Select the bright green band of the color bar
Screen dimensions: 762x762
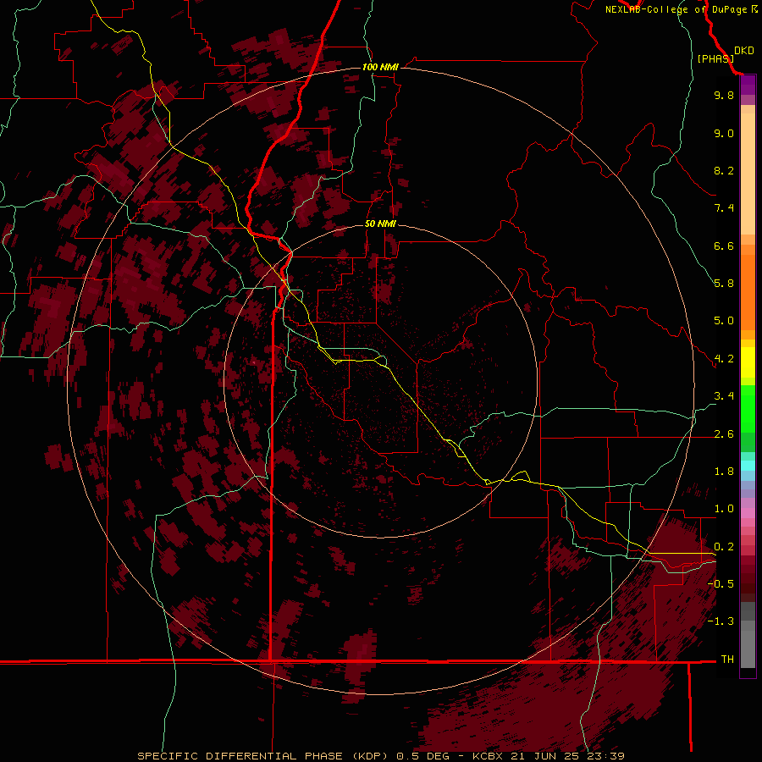pos(748,408)
